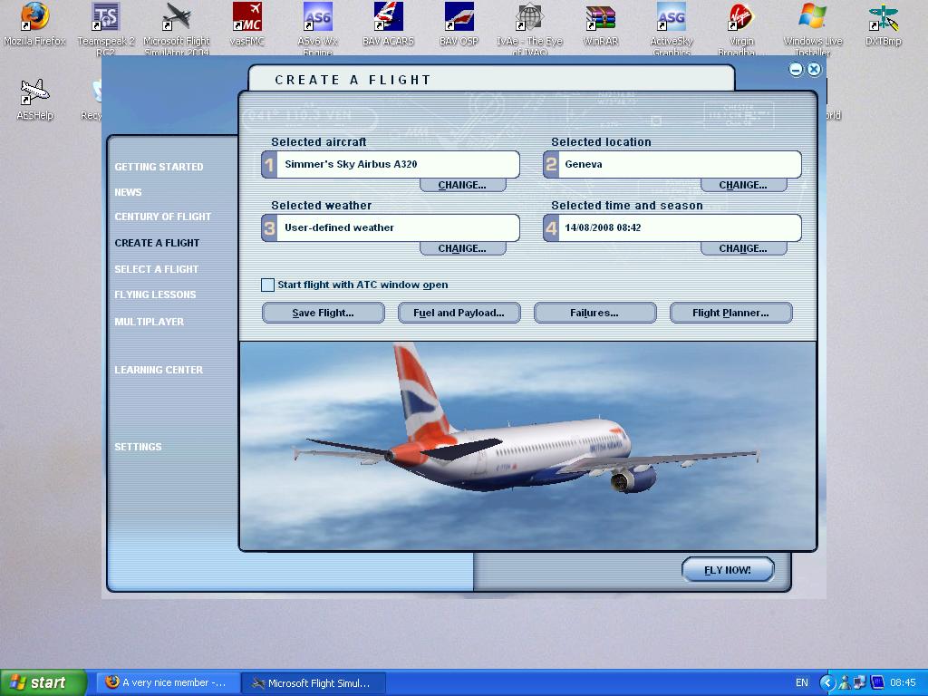
Task: Select Flying Lessons in sidebar
Action: click(155, 295)
